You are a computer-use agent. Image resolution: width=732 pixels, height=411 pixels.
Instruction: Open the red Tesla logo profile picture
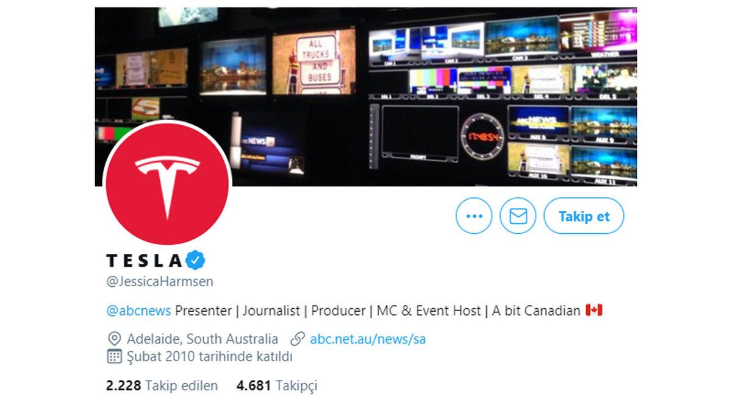(x=168, y=184)
